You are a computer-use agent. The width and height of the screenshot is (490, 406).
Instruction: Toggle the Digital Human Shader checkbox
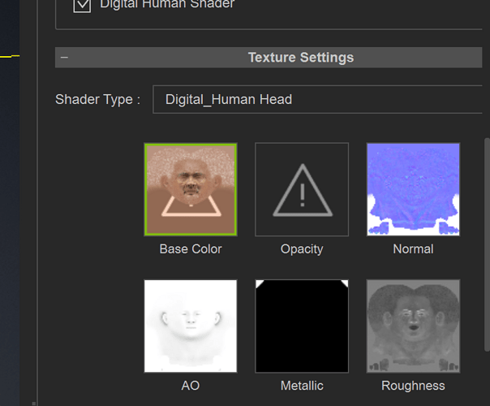(82, 5)
